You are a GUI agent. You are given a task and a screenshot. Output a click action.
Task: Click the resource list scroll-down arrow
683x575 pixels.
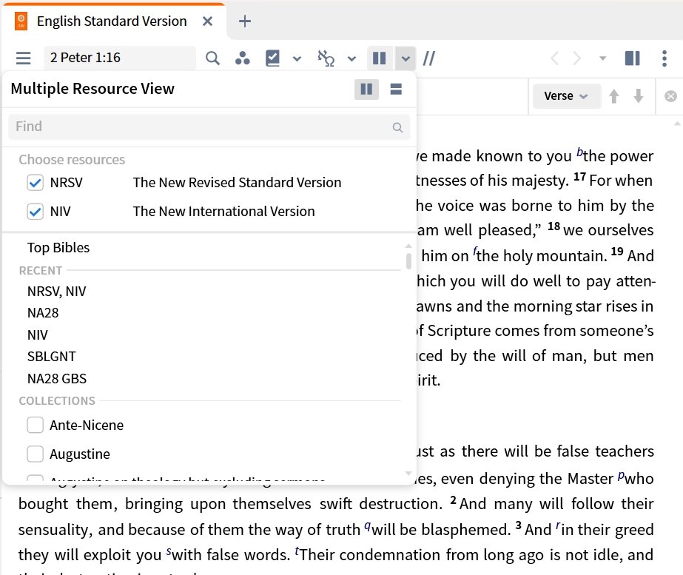pos(408,474)
